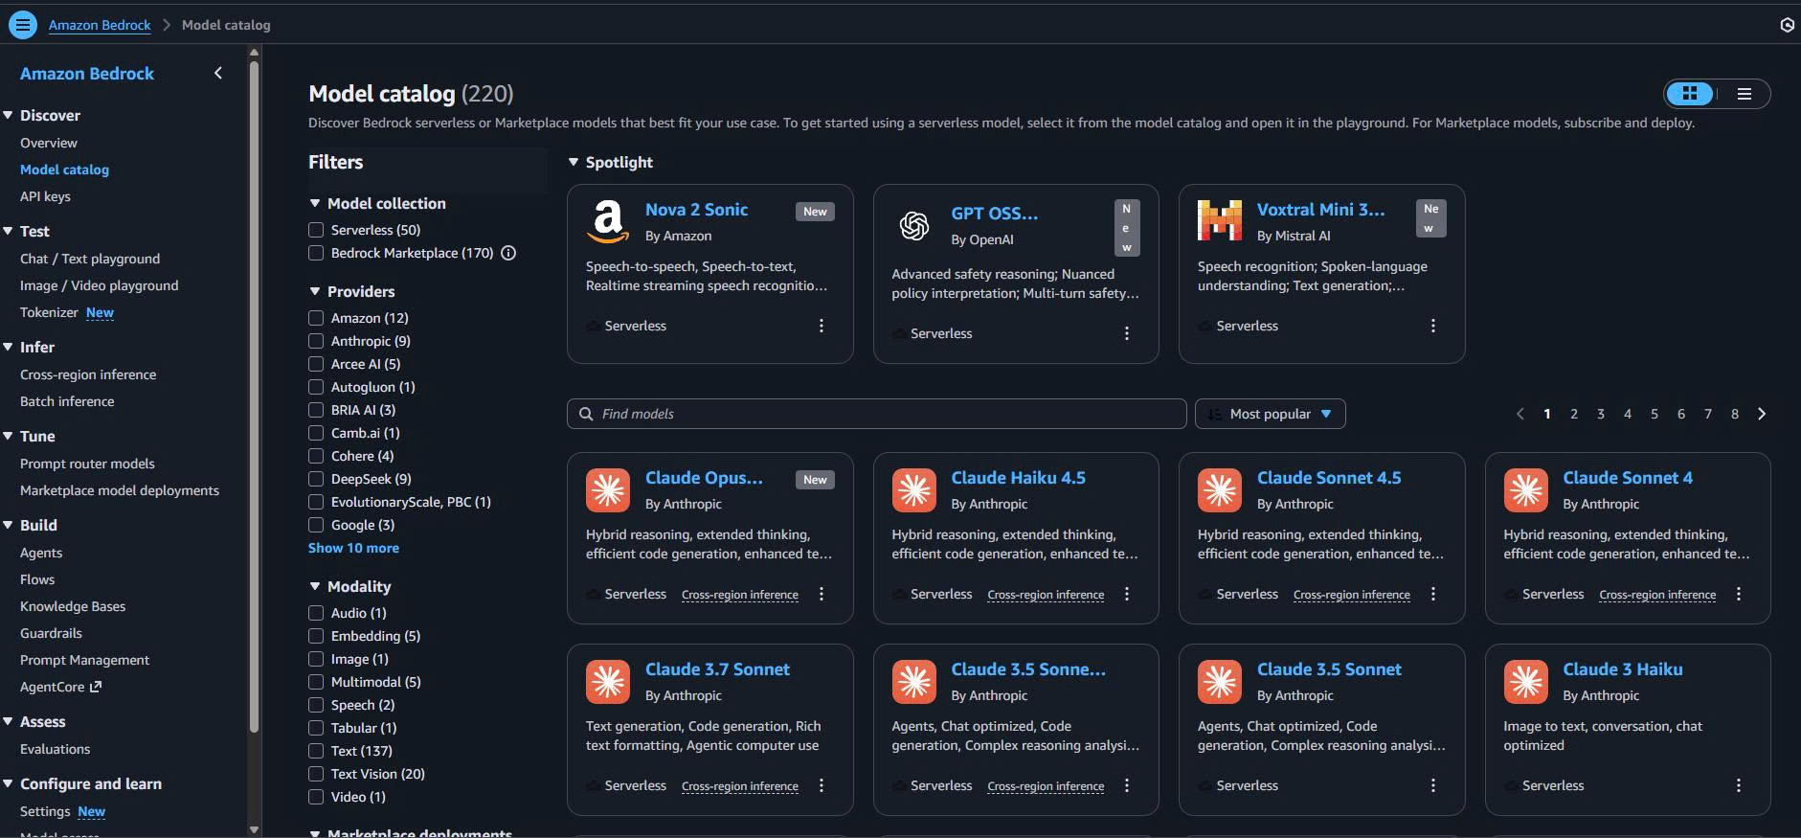The image size is (1801, 838).
Task: Click the top-right settings hexagon icon
Action: [x=1787, y=25]
